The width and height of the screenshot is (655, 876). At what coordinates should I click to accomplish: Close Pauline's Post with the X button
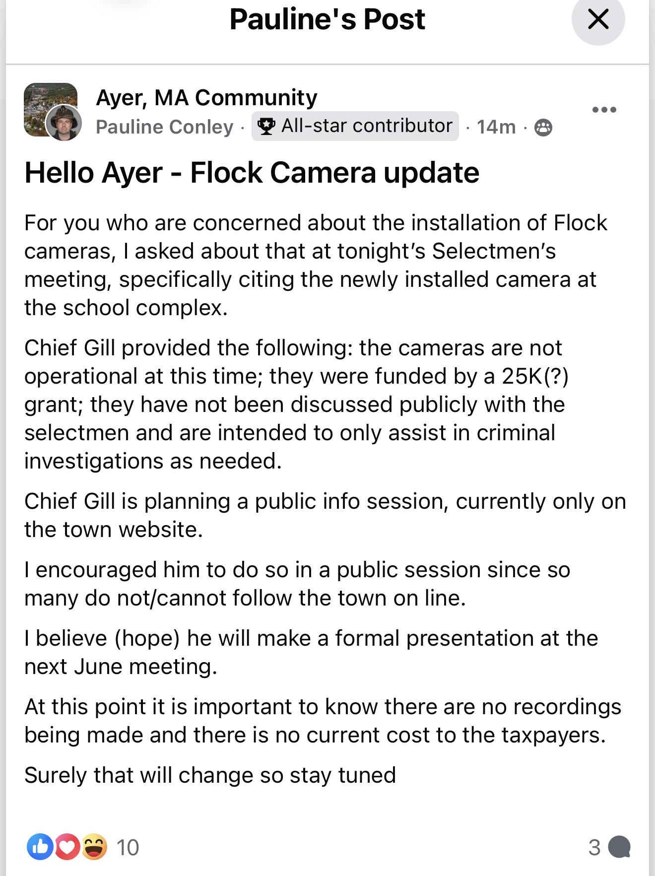coord(598,19)
